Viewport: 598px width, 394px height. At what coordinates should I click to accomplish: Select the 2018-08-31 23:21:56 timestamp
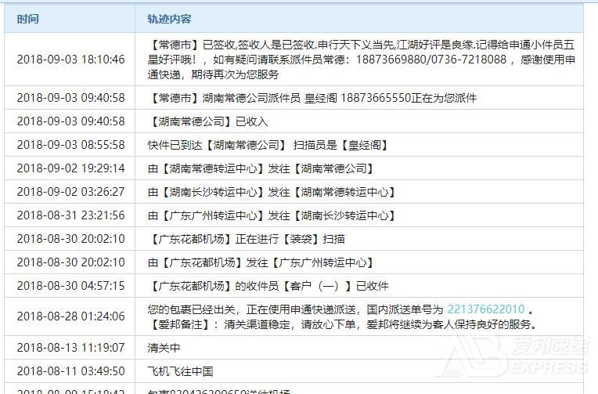[70, 215]
